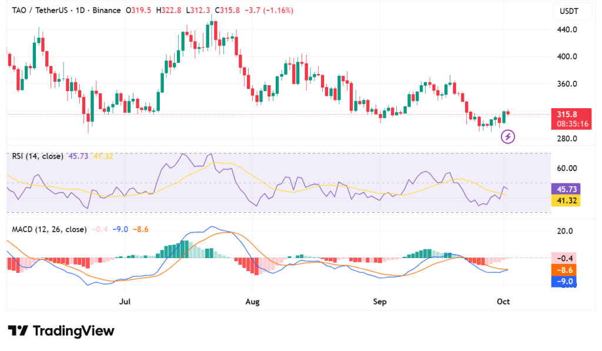602x351 pixels.
Task: Click the Jul label on time axis
Action: (125, 302)
